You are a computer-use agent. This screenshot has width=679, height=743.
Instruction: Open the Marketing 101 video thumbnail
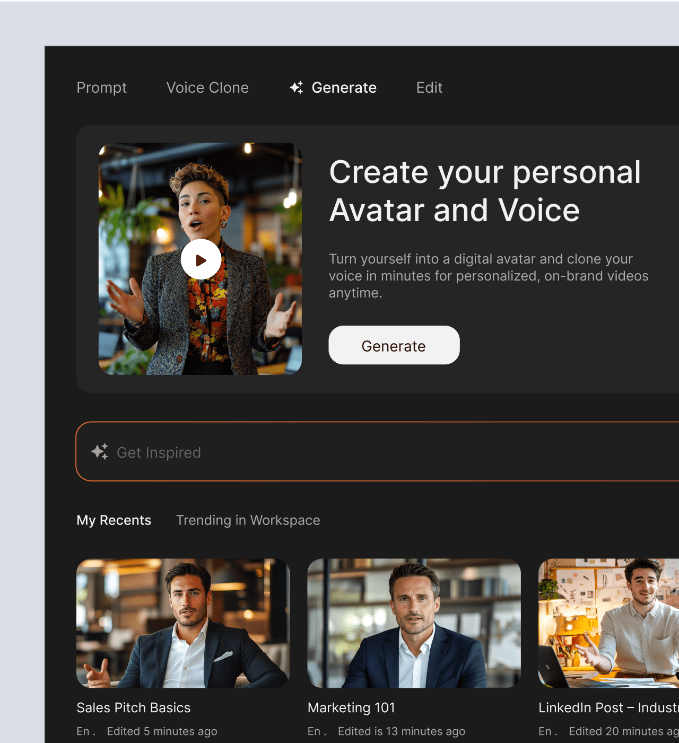pyautogui.click(x=414, y=623)
